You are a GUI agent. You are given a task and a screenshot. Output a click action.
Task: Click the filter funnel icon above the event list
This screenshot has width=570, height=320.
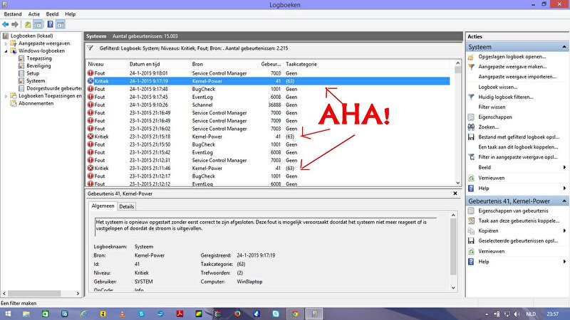pos(89,48)
